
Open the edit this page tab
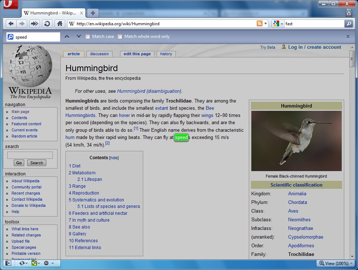click(137, 54)
